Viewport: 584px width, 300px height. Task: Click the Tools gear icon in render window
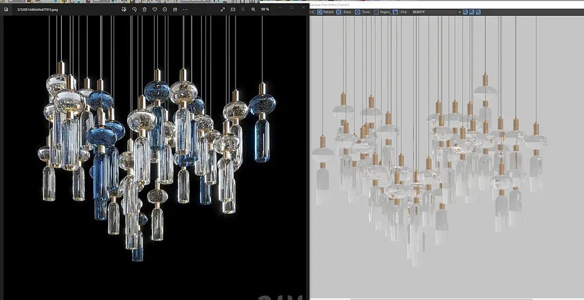click(357, 12)
